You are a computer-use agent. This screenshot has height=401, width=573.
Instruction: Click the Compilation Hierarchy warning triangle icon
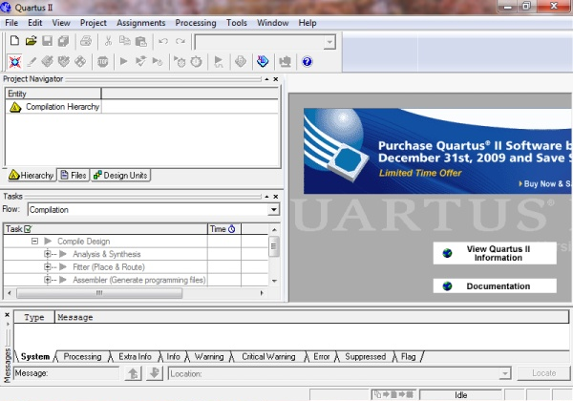coord(15,107)
